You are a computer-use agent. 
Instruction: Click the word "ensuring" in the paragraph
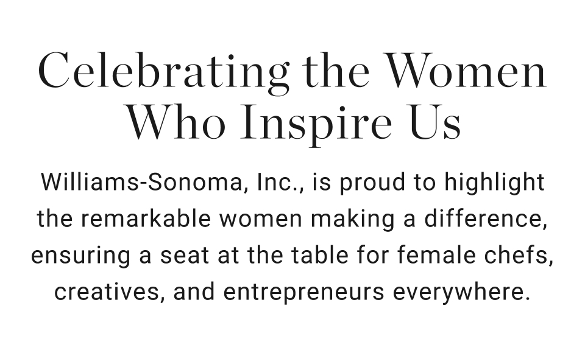[80, 256]
